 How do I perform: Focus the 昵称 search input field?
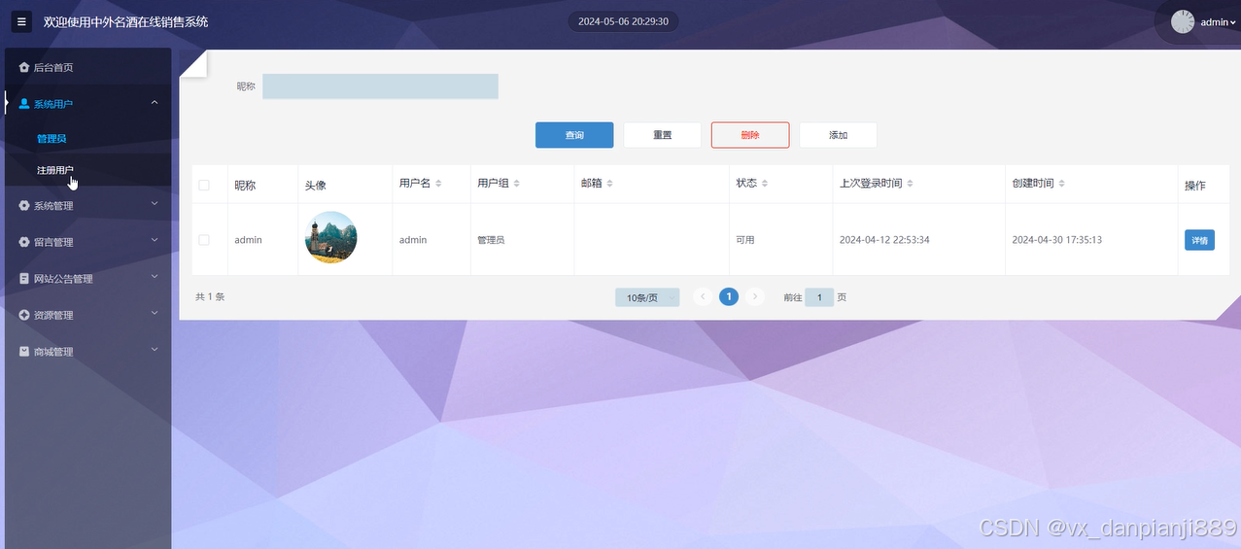380,86
